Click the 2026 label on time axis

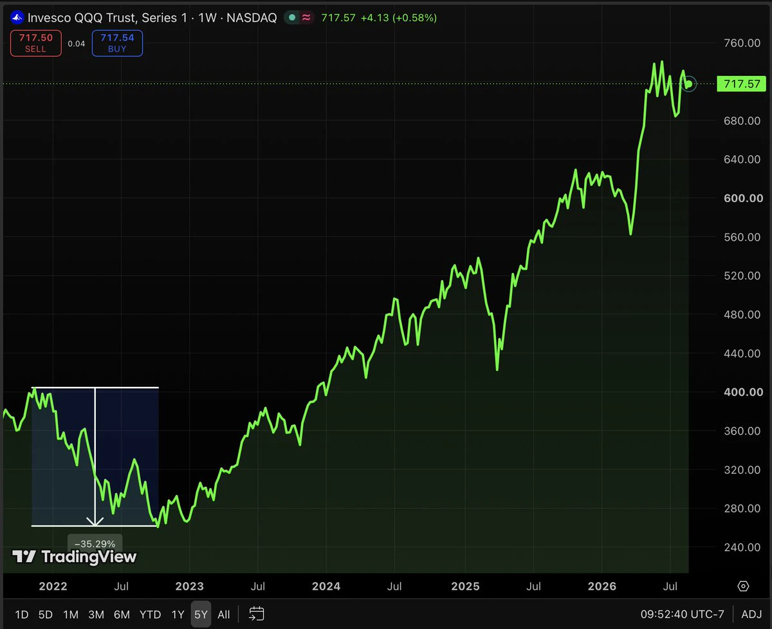(602, 587)
